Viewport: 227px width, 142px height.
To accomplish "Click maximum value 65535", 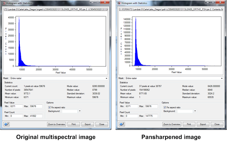I will point(210,97).
